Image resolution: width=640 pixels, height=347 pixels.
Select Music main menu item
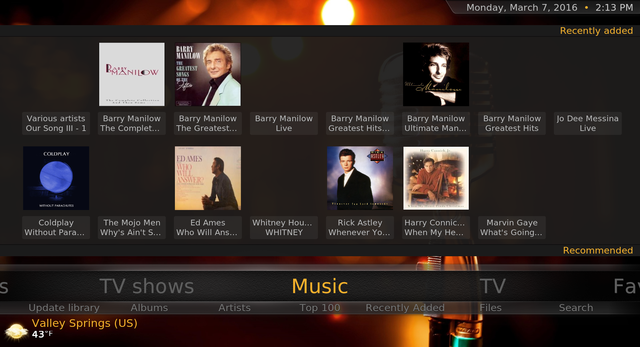coord(320,286)
